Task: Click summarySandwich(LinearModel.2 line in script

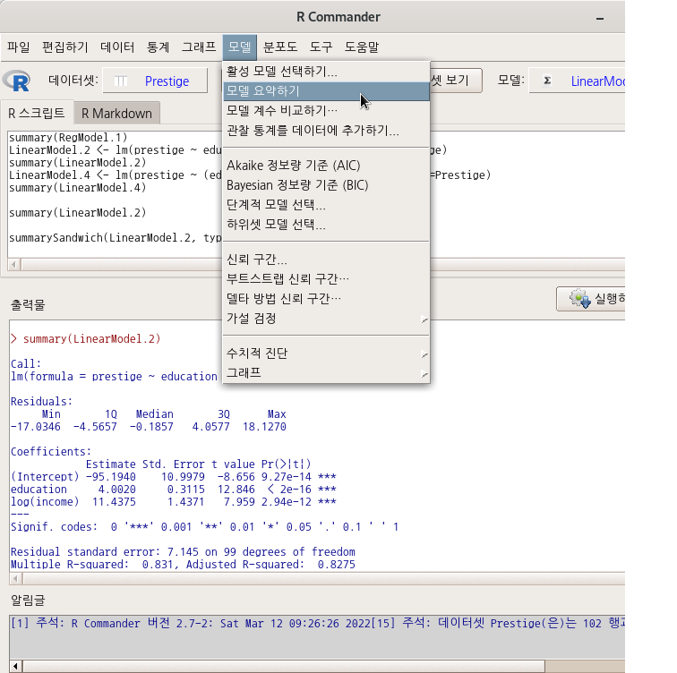Action: coord(115,238)
